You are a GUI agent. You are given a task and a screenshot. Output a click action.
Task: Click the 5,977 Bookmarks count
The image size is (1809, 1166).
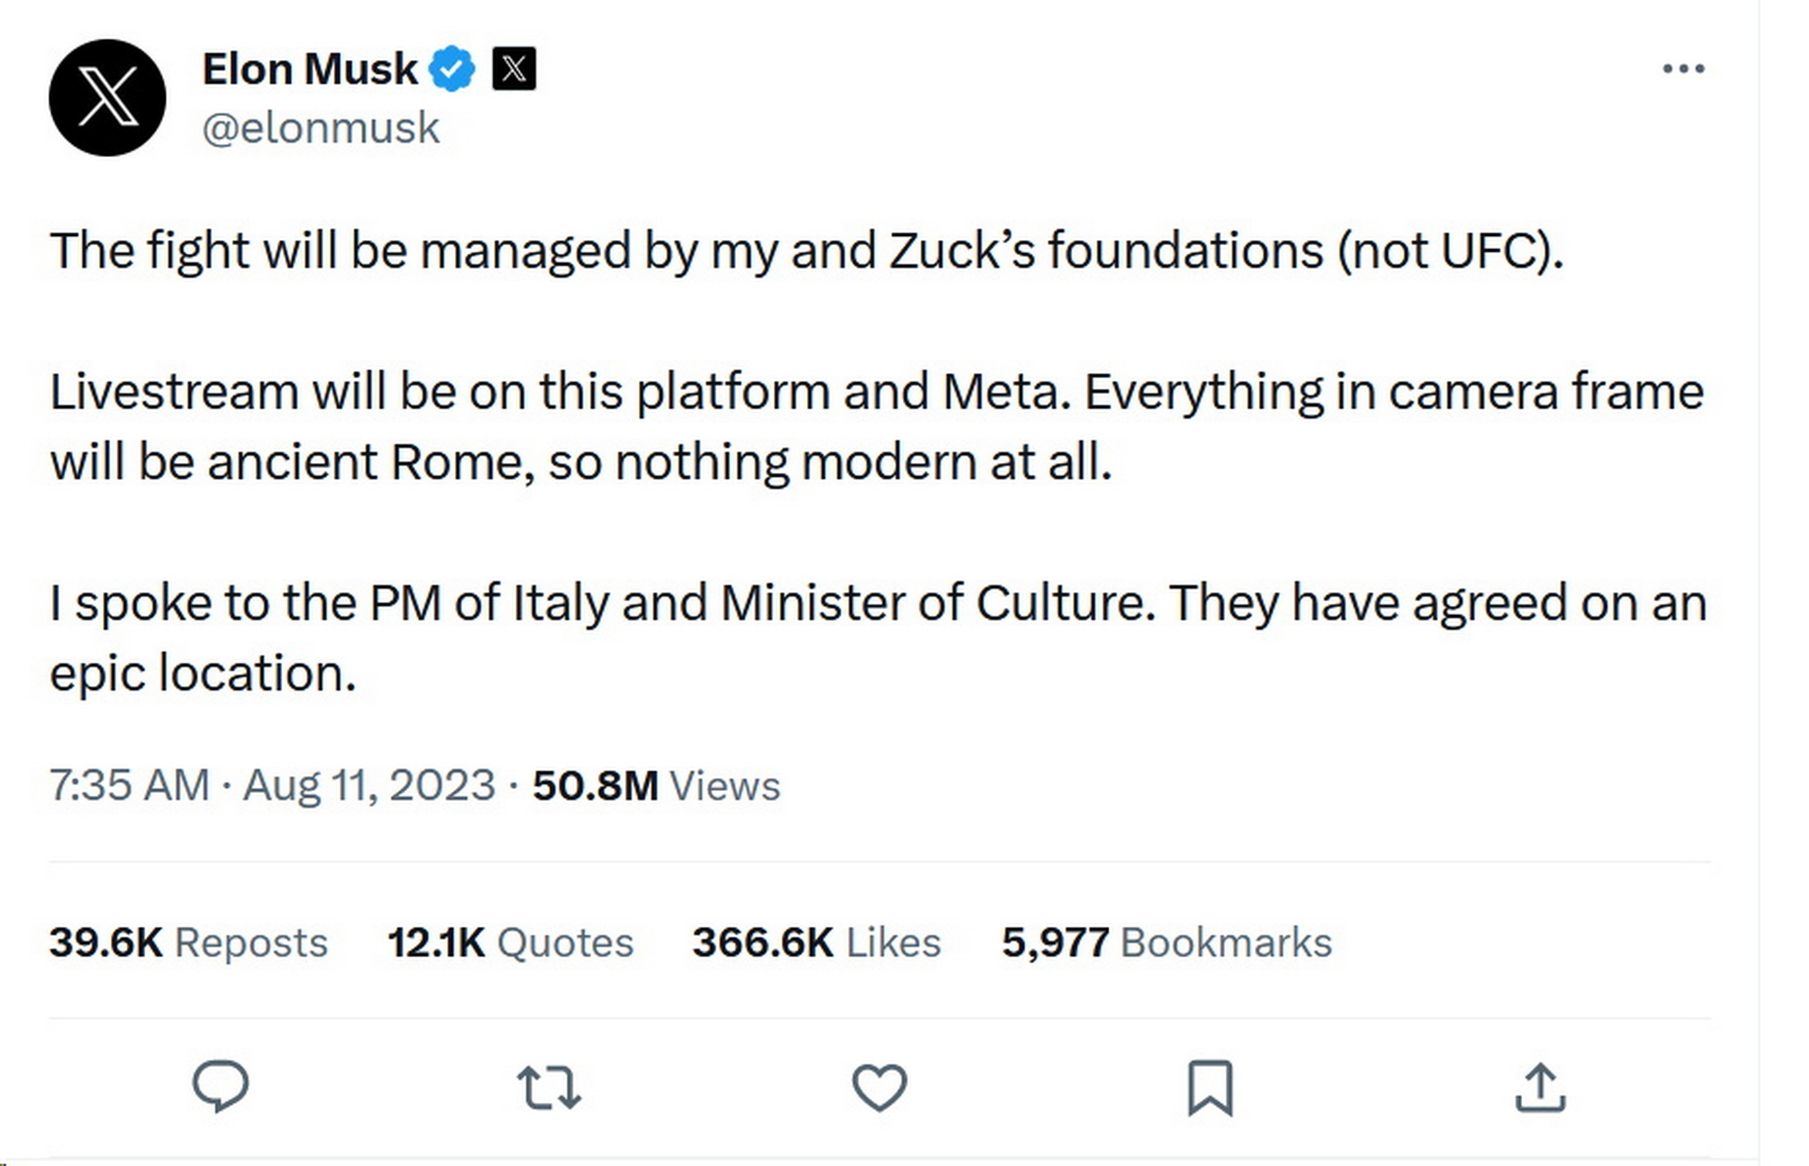(x=1166, y=942)
